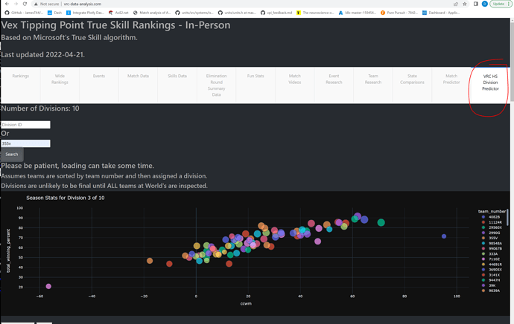Screen dimensions: 514x324
Task: Select Elimination Round Summary Data tab
Action: (216, 85)
